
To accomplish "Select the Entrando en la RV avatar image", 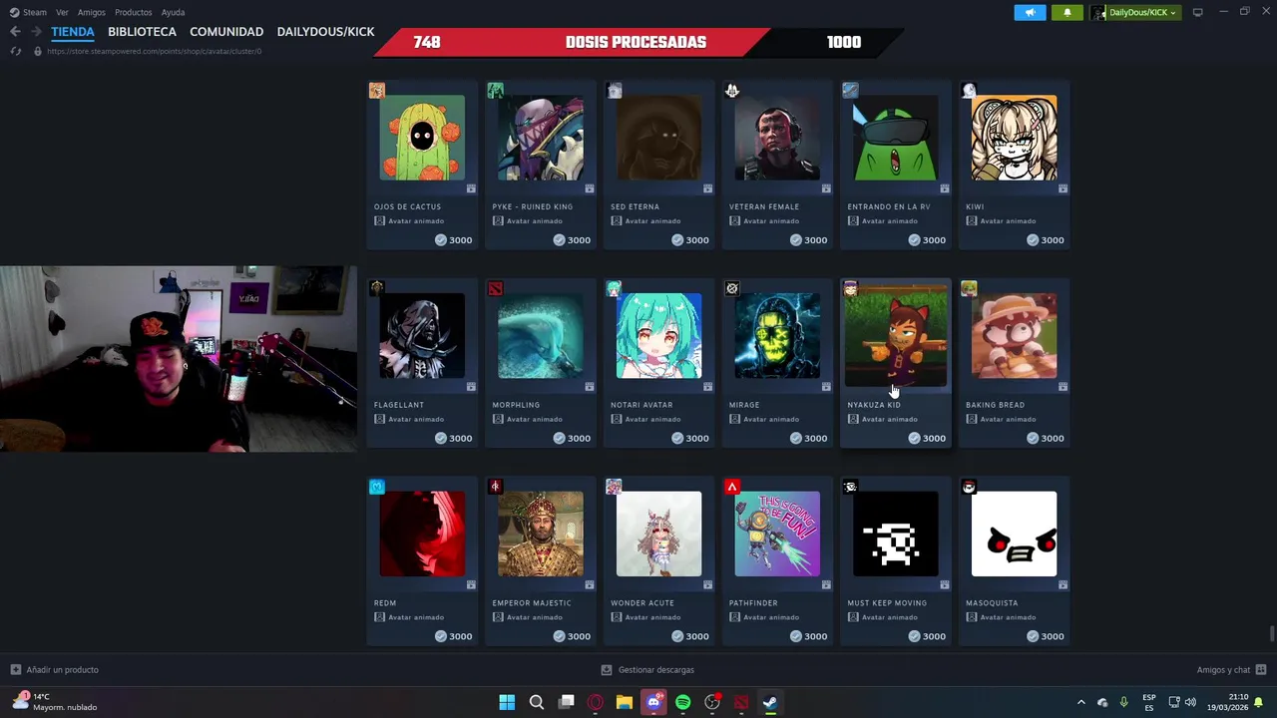I will tap(896, 138).
